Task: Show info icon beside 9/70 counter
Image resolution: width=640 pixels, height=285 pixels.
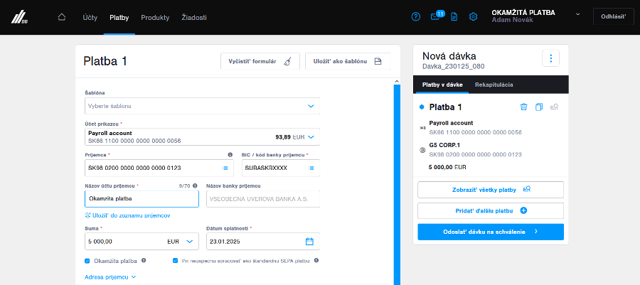Action: pyautogui.click(x=195, y=185)
